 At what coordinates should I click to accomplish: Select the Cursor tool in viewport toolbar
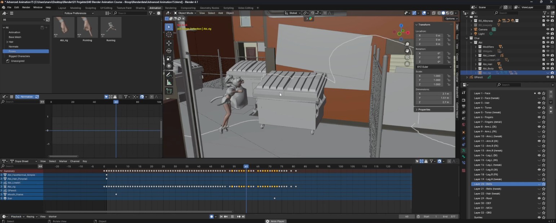169,35
